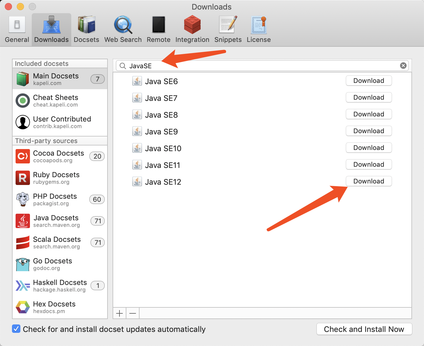
Task: Download the Java SE7 docset
Action: (x=369, y=97)
